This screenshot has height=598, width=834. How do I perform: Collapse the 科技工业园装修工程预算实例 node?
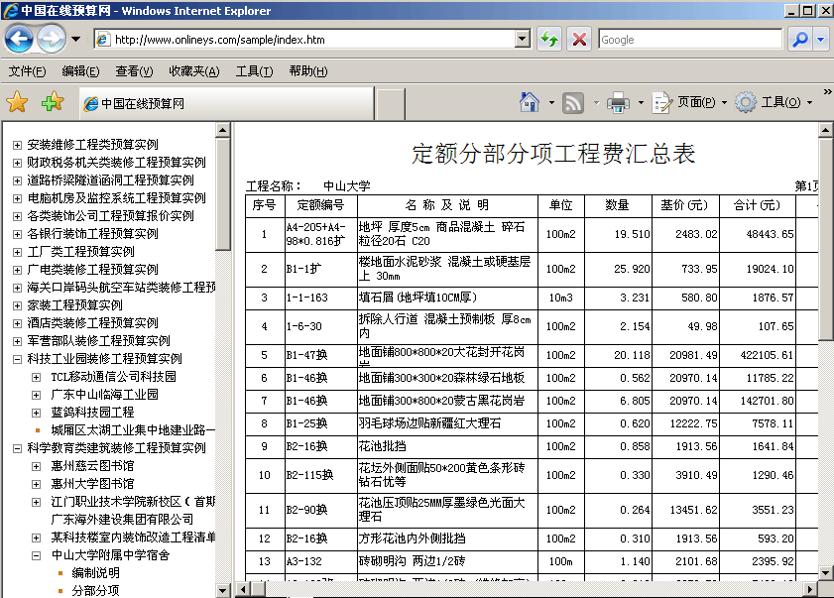coord(17,359)
